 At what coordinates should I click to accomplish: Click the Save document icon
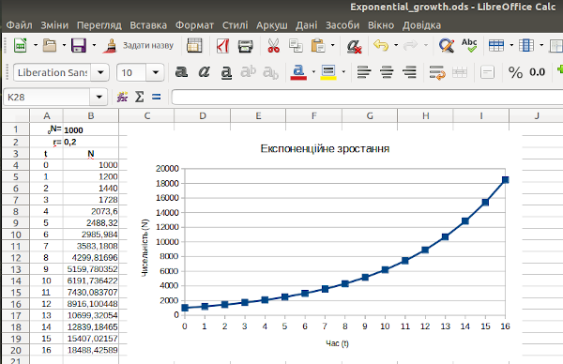coord(79,46)
